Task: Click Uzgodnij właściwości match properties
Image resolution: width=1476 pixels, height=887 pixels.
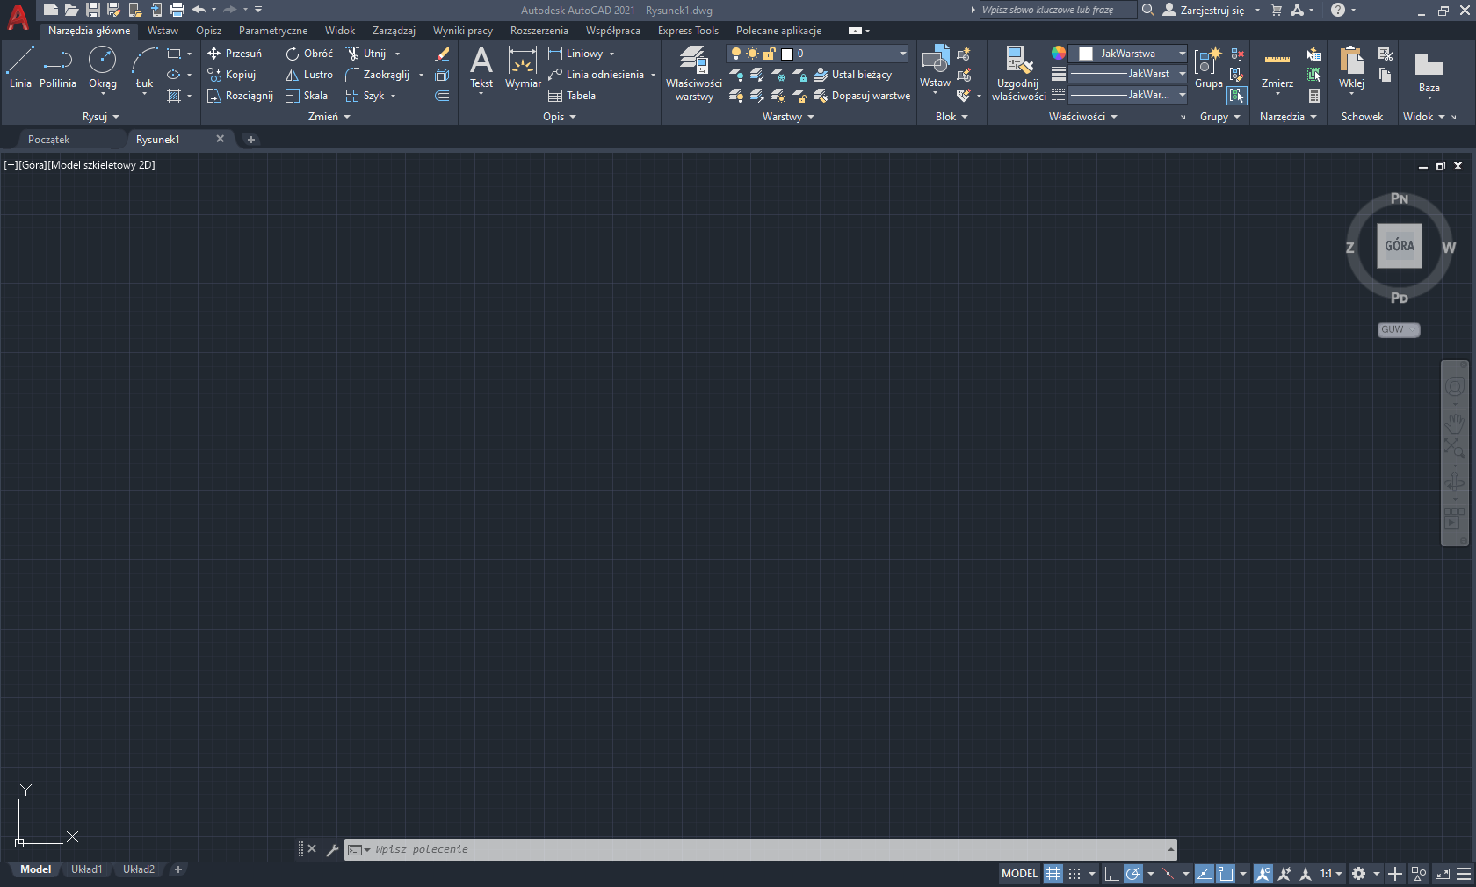Action: pos(1018,74)
